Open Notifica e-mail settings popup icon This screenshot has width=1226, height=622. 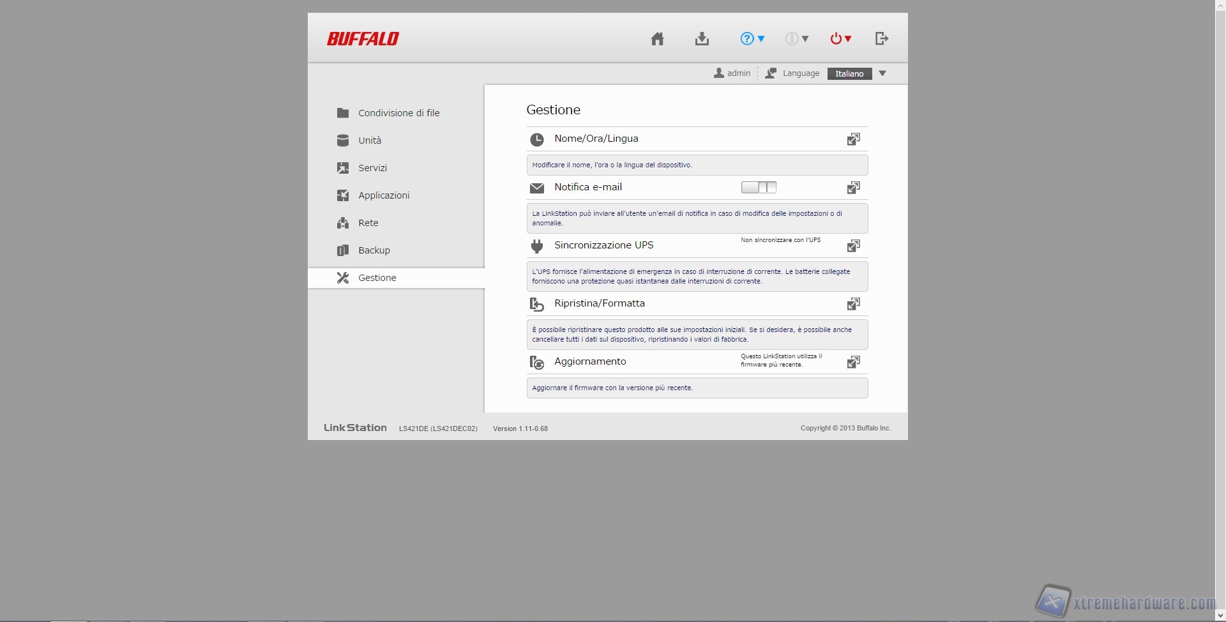[x=853, y=188]
